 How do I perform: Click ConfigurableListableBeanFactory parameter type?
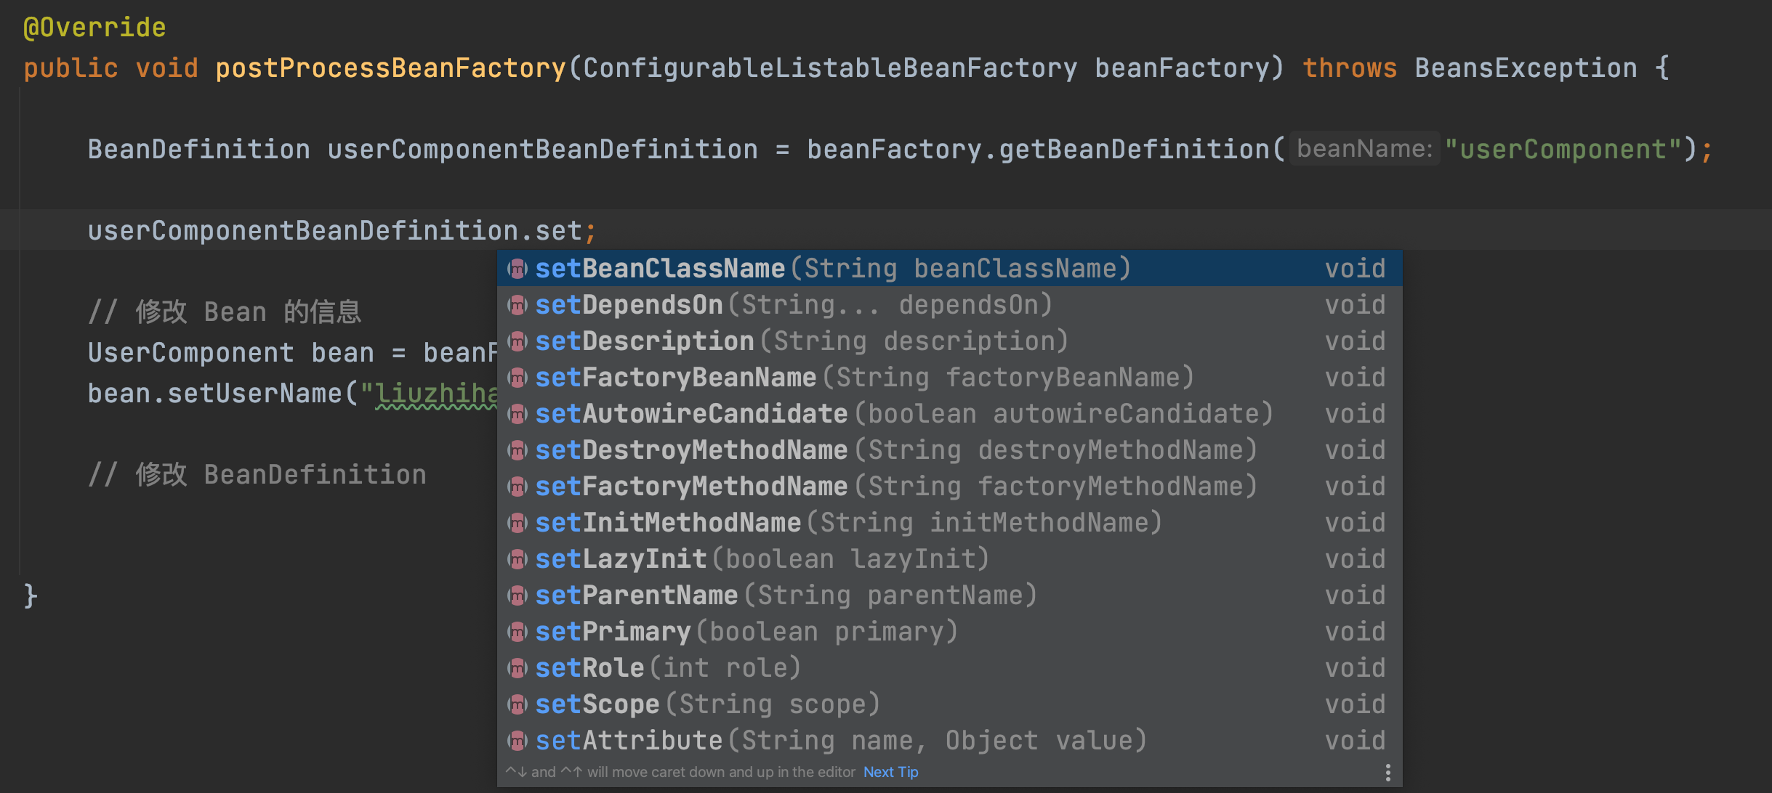[x=830, y=68]
